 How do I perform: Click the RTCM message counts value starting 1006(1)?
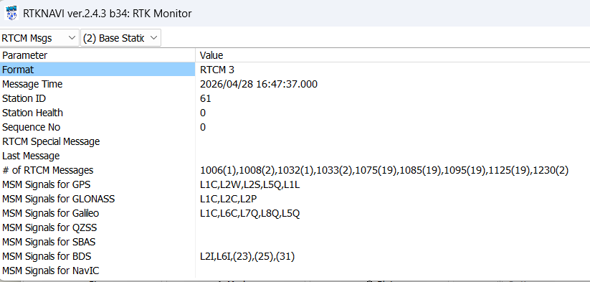coord(384,170)
